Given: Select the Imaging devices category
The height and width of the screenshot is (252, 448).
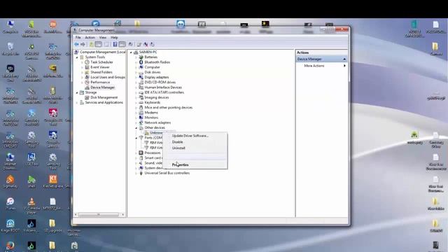Looking at the screenshot, I should tap(157, 97).
